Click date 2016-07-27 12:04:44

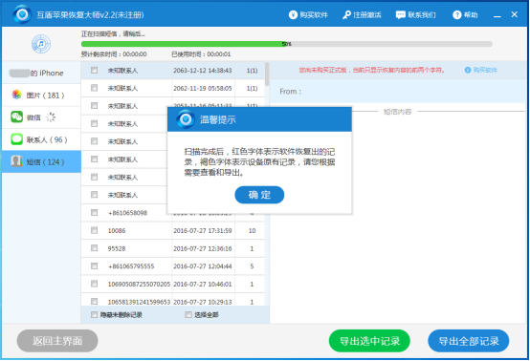pyautogui.click(x=203, y=266)
